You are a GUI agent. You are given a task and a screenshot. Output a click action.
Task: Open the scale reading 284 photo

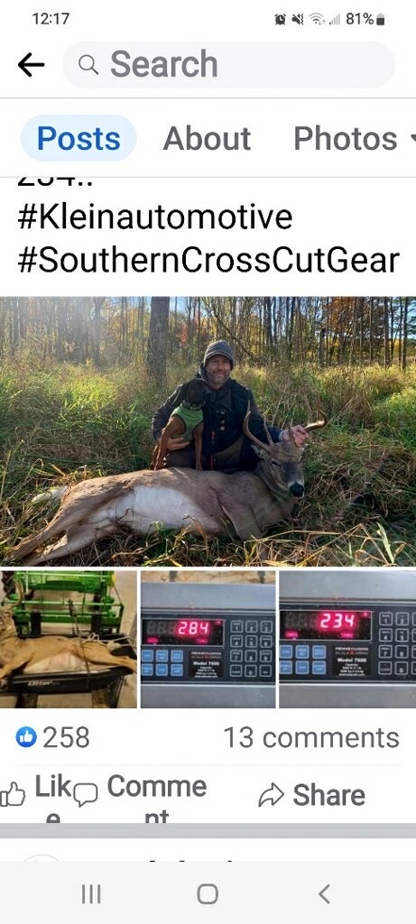click(x=208, y=640)
